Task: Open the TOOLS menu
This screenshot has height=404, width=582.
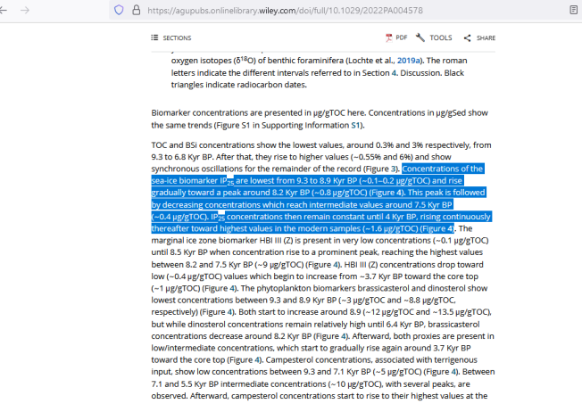Action: (441, 37)
